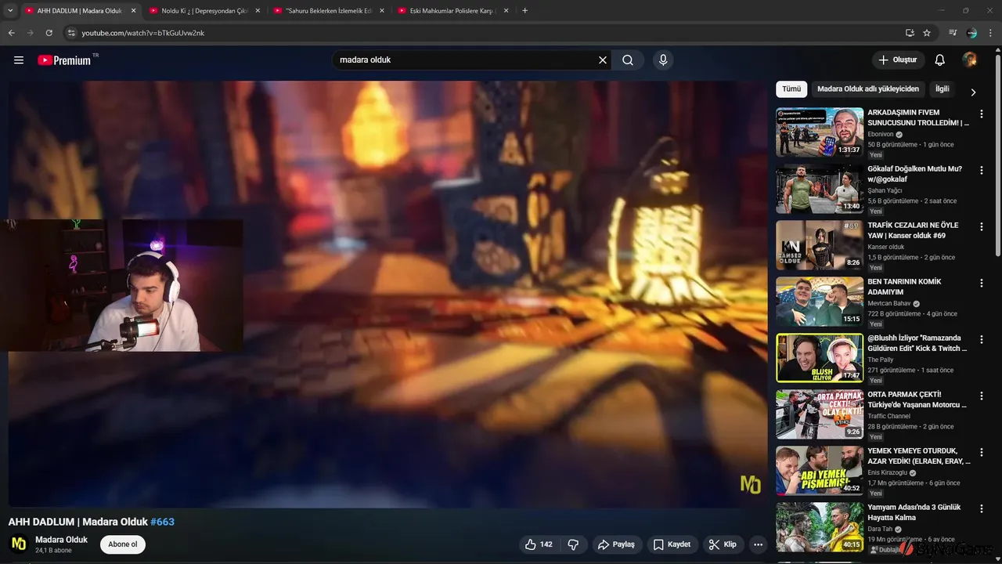This screenshot has height=564, width=1002.
Task: Open the browser media control icon
Action: (x=953, y=33)
